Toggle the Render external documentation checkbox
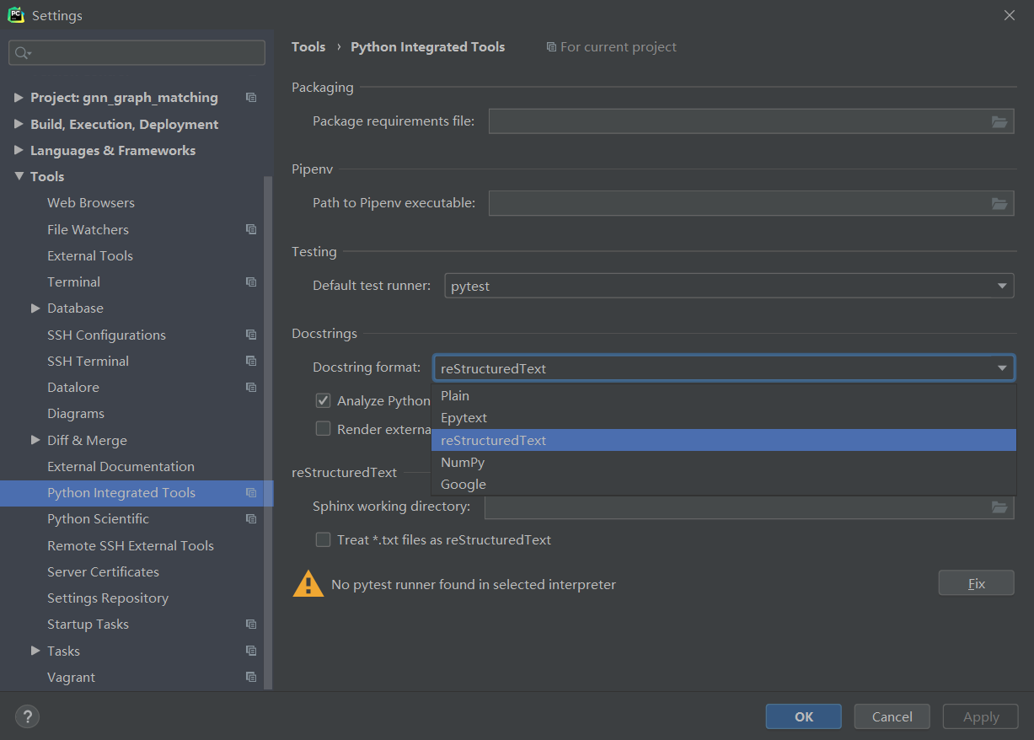1034x740 pixels. point(323,428)
